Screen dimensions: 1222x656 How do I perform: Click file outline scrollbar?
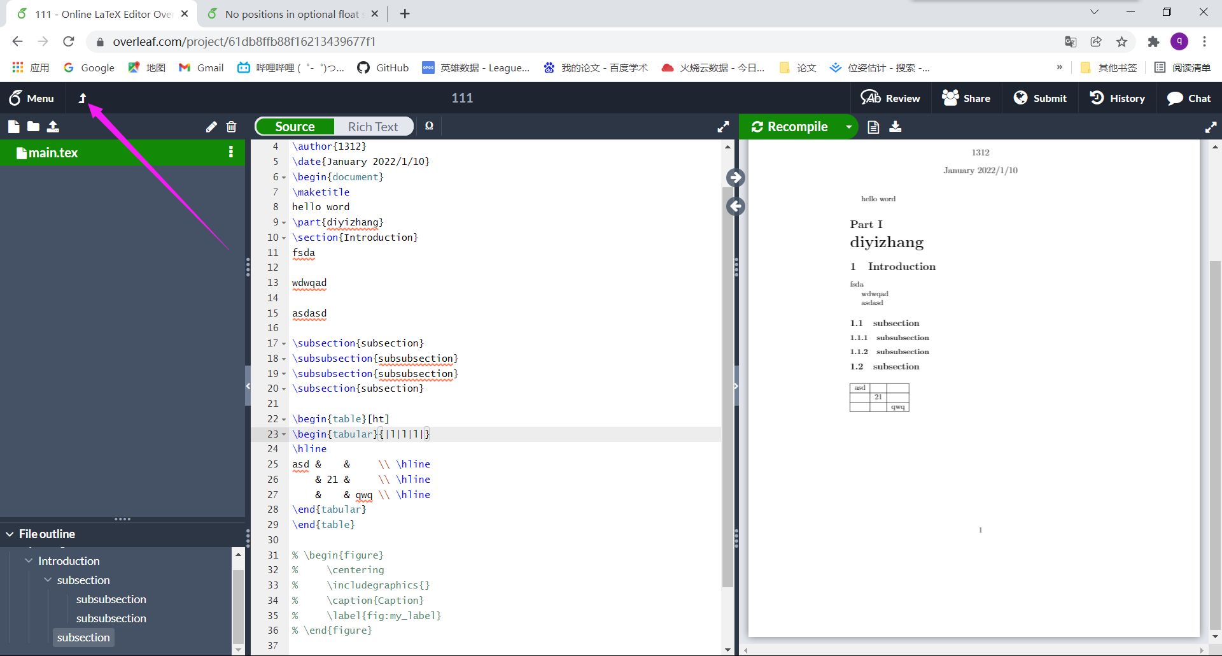[238, 606]
